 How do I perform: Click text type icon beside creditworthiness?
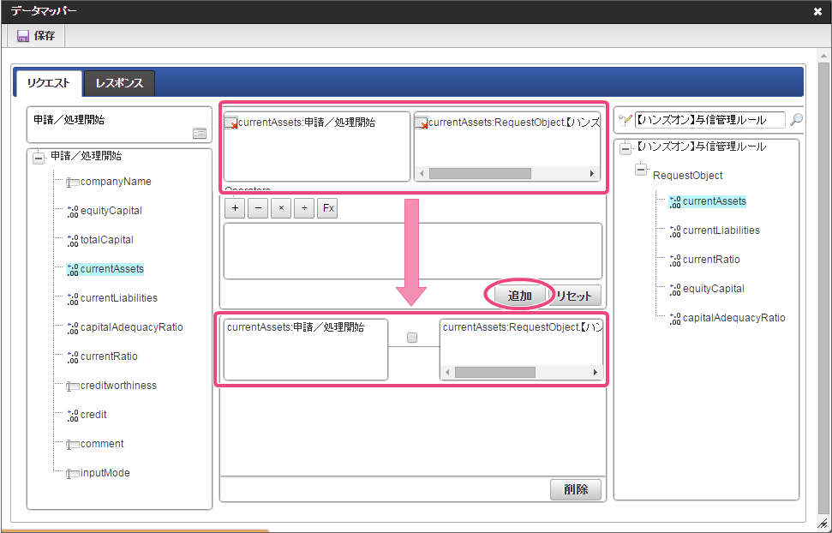click(73, 386)
